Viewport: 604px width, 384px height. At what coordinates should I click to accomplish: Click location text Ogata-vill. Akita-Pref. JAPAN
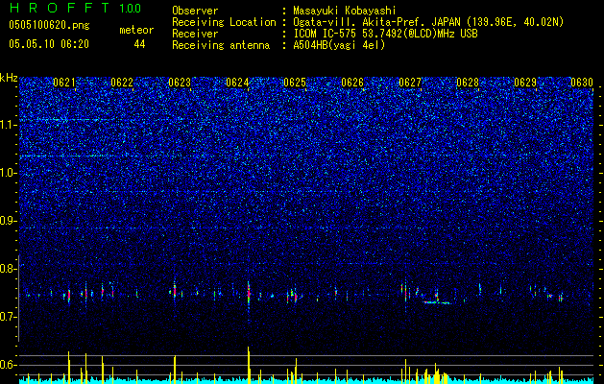pos(375,22)
